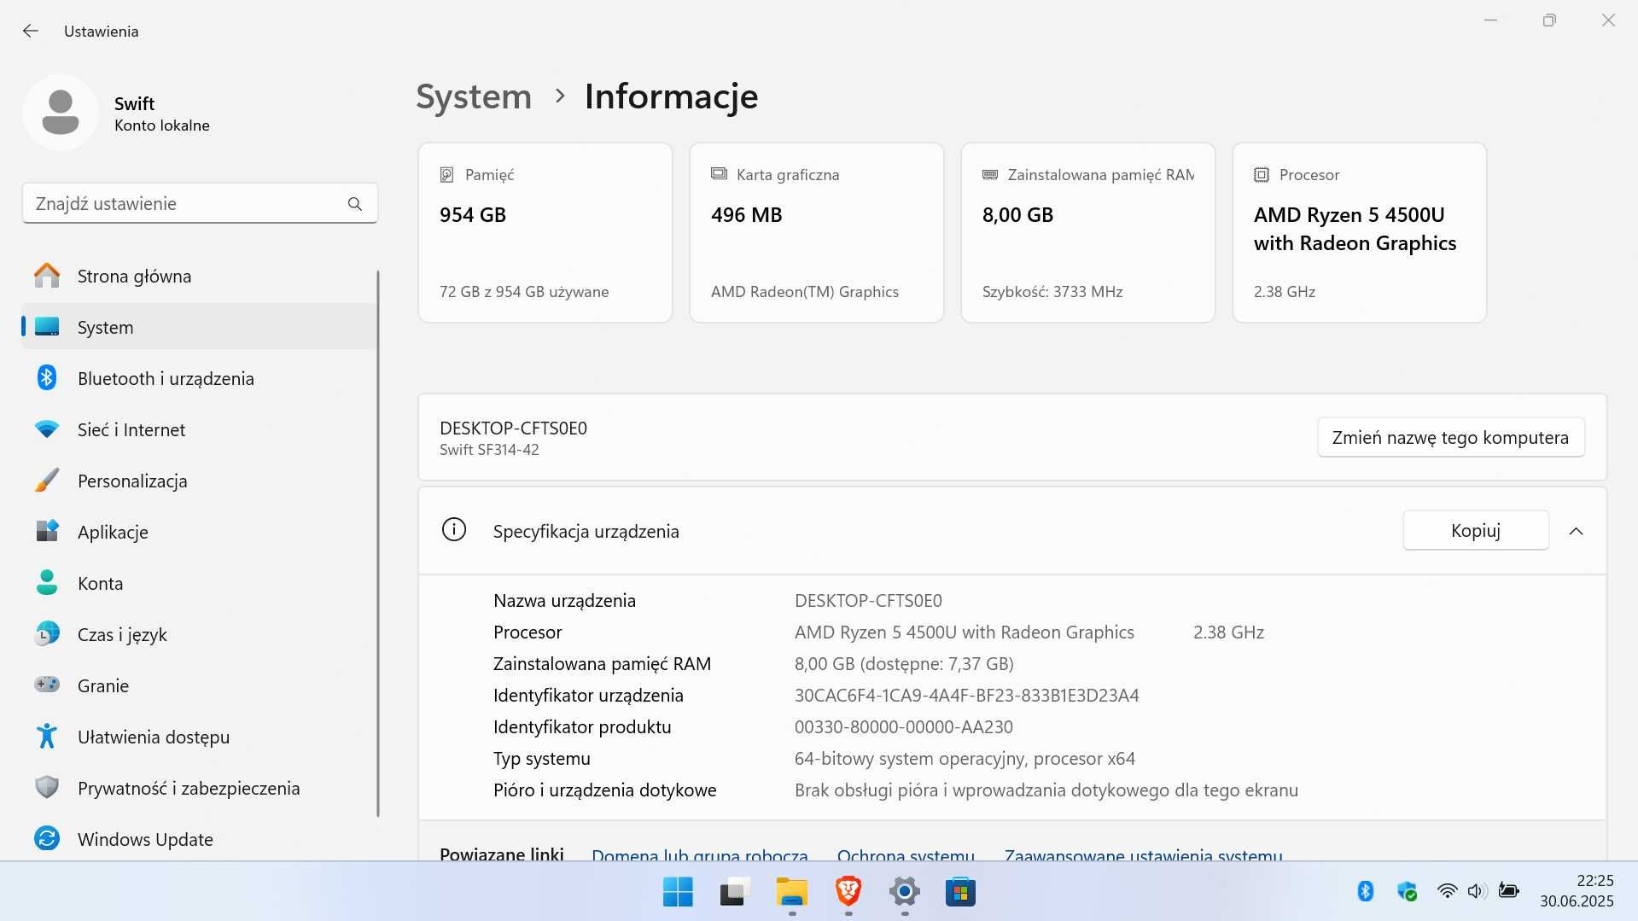Image resolution: width=1638 pixels, height=921 pixels.
Task: Open Ochrona systemu link
Action: 906,854
